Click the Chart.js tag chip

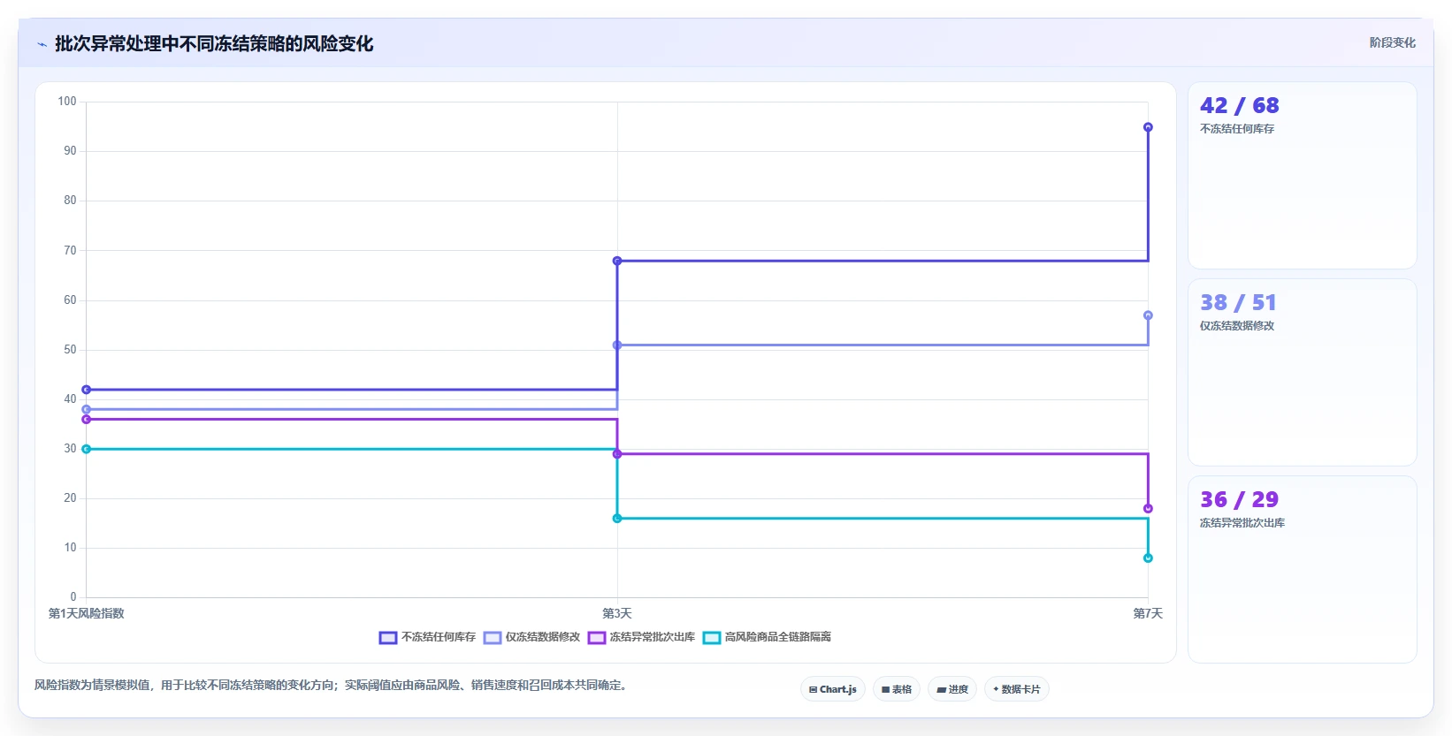[832, 689]
